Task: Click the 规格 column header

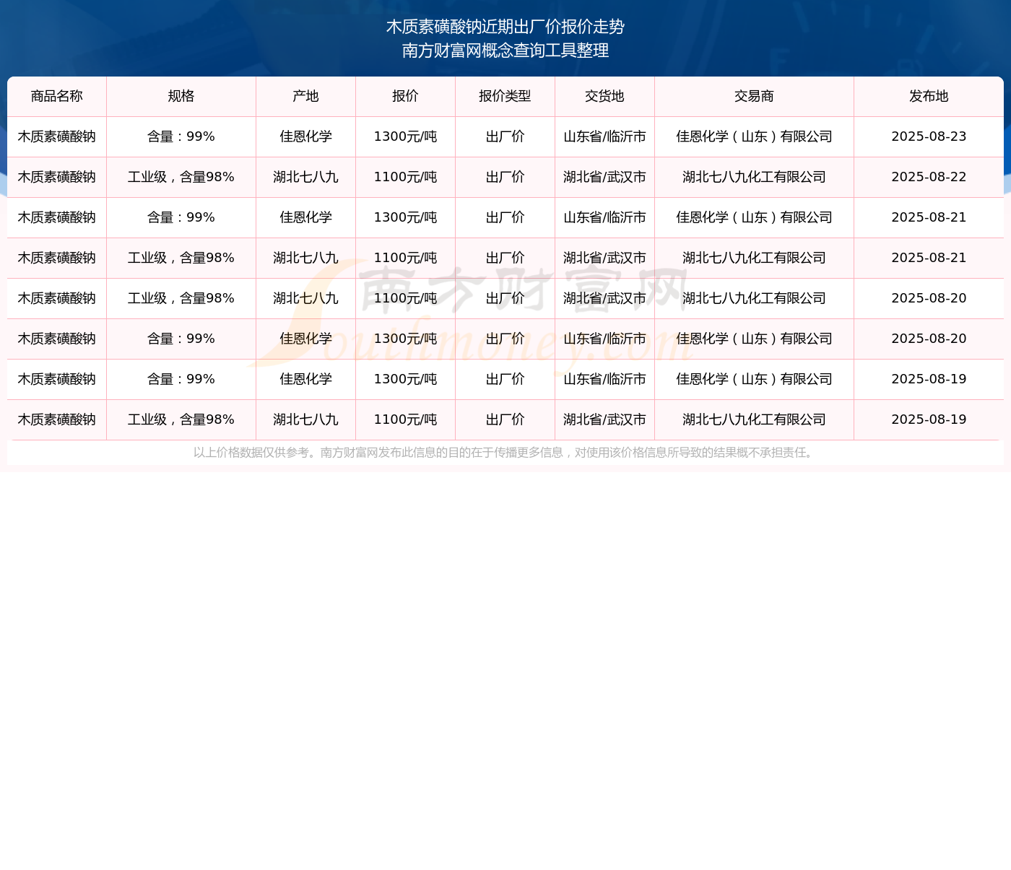Action: pos(181,97)
